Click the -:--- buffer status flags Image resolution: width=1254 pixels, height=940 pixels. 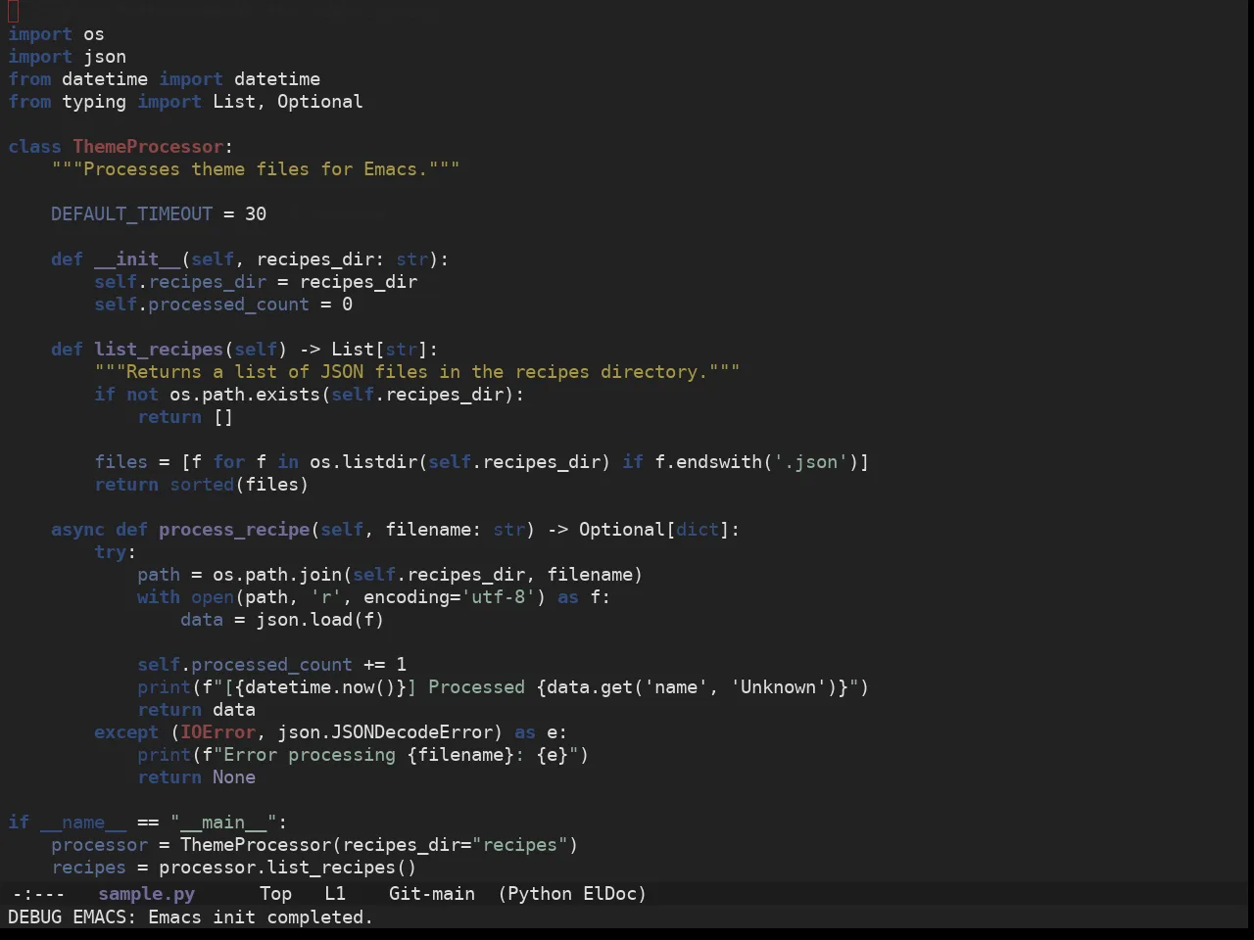[38, 893]
